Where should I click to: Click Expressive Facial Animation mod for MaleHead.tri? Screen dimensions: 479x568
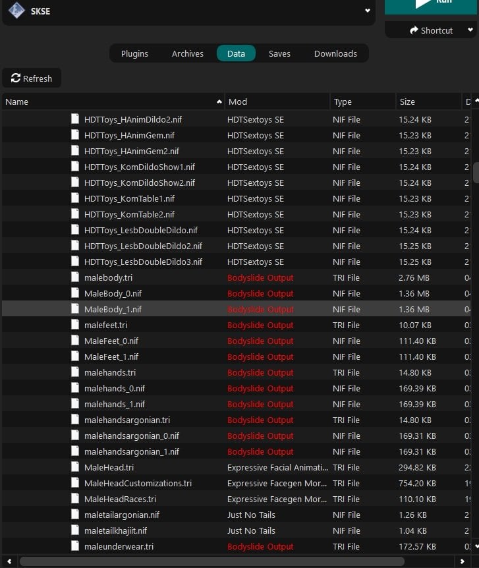pyautogui.click(x=277, y=468)
